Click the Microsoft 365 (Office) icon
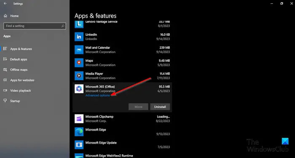 (79, 89)
